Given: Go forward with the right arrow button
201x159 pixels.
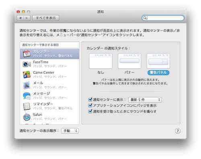Looking at the screenshot, I should (27, 18).
